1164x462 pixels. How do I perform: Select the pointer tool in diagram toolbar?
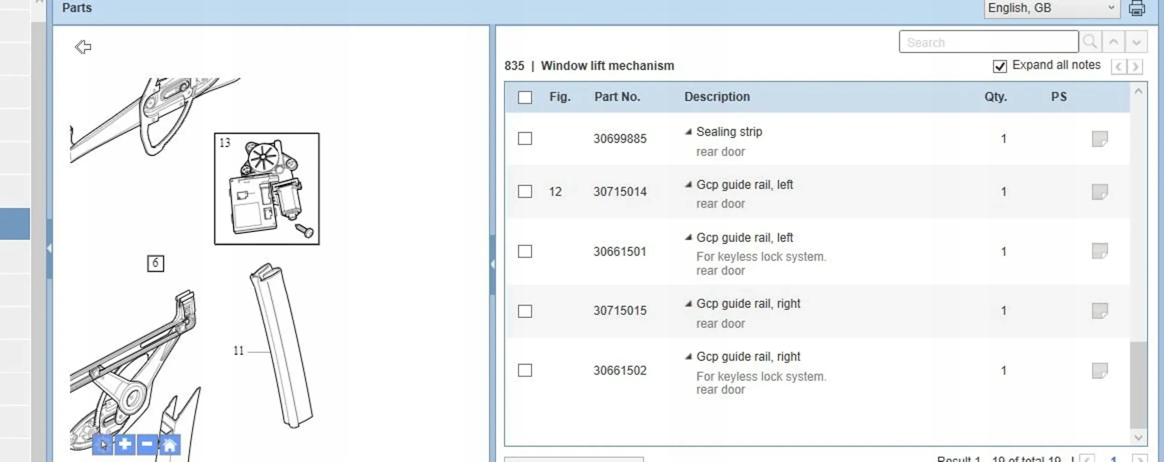pyautogui.click(x=102, y=445)
